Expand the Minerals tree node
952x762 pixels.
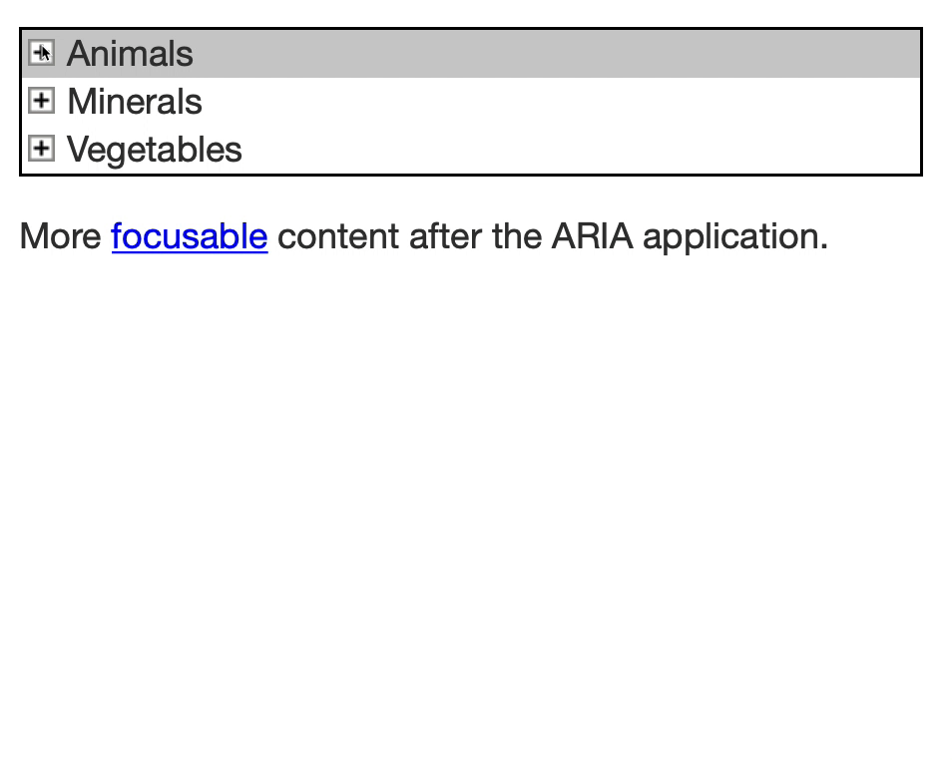coord(41,101)
